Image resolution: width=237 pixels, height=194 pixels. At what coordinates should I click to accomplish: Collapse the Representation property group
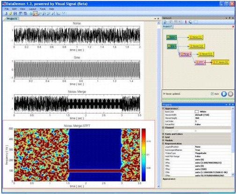[163, 143]
